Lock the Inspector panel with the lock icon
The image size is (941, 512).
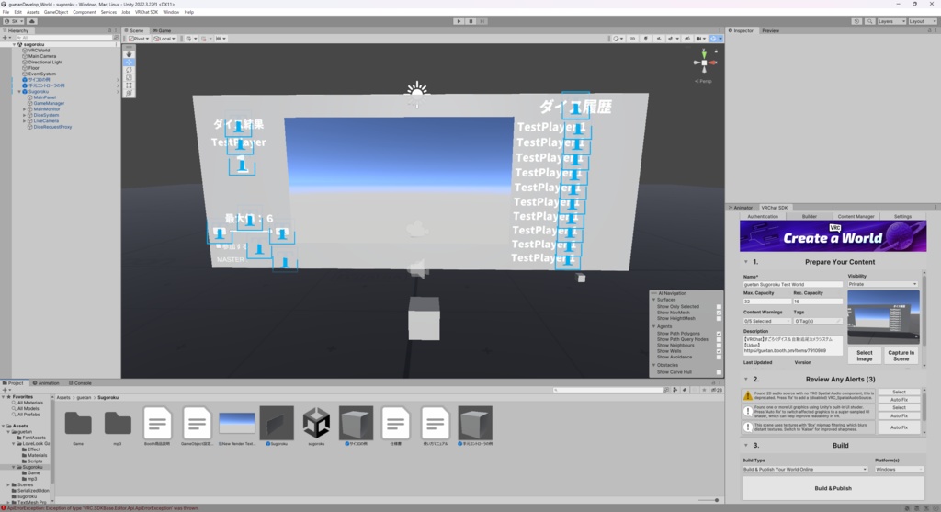[x=930, y=30]
